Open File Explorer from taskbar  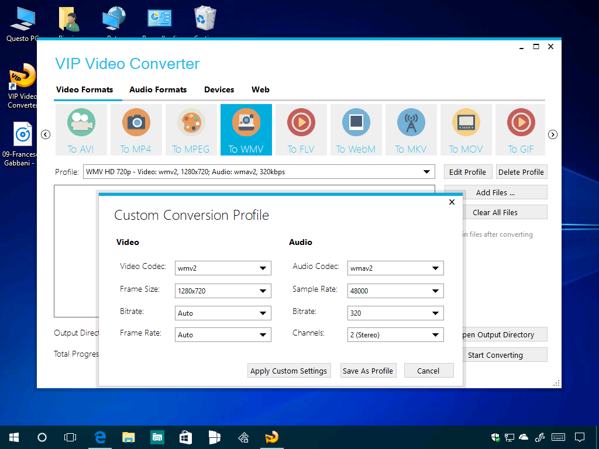tap(129, 437)
